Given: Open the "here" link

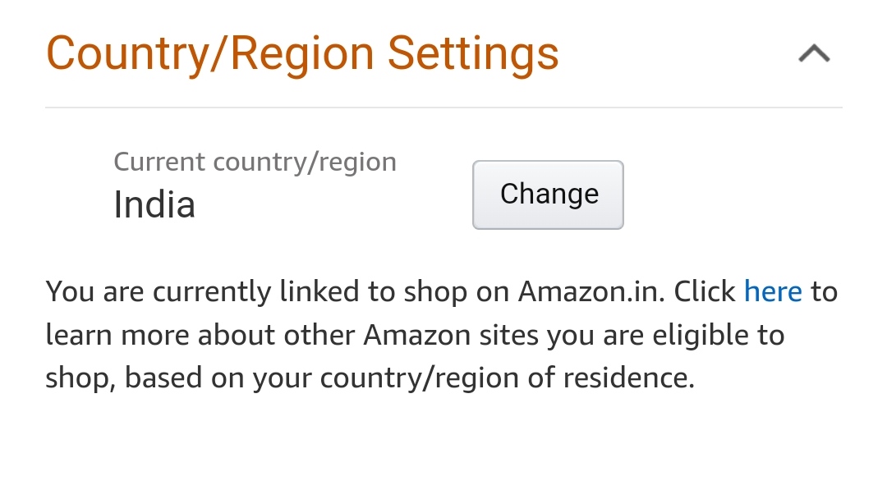Looking at the screenshot, I should click(772, 291).
